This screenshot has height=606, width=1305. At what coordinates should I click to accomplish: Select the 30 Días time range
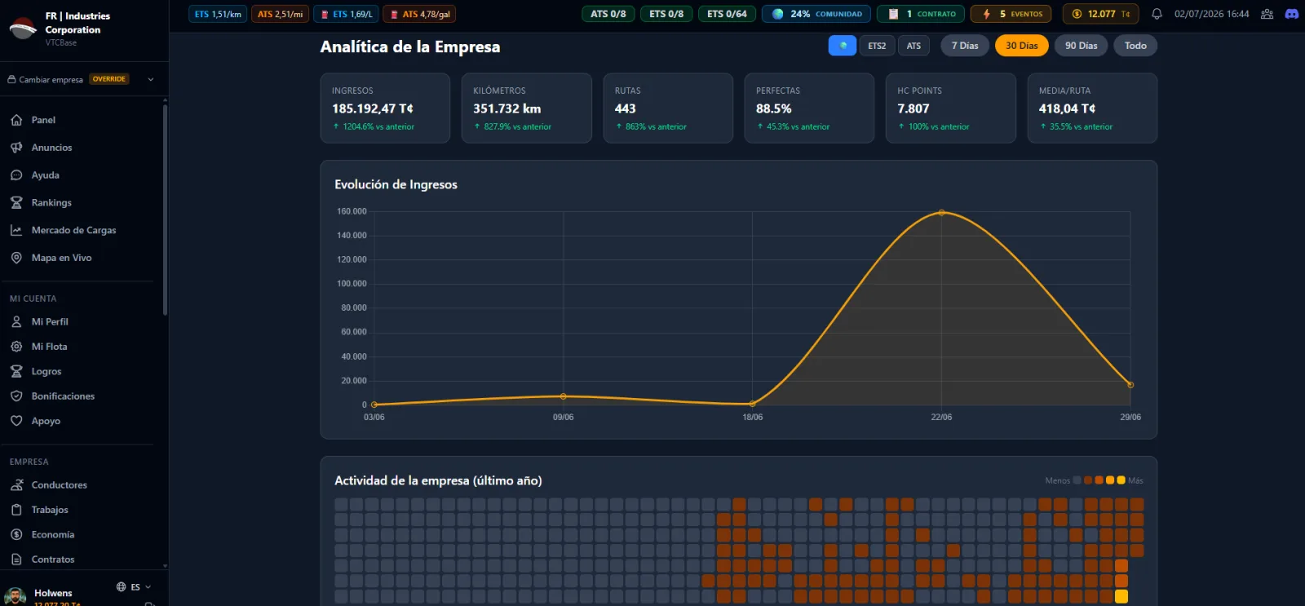(x=1022, y=46)
